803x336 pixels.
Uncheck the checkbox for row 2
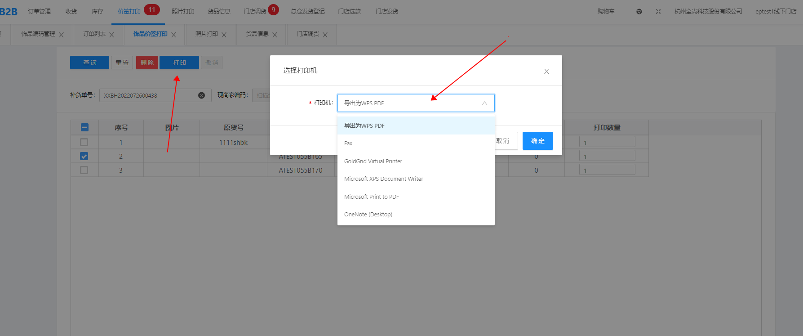coord(84,156)
